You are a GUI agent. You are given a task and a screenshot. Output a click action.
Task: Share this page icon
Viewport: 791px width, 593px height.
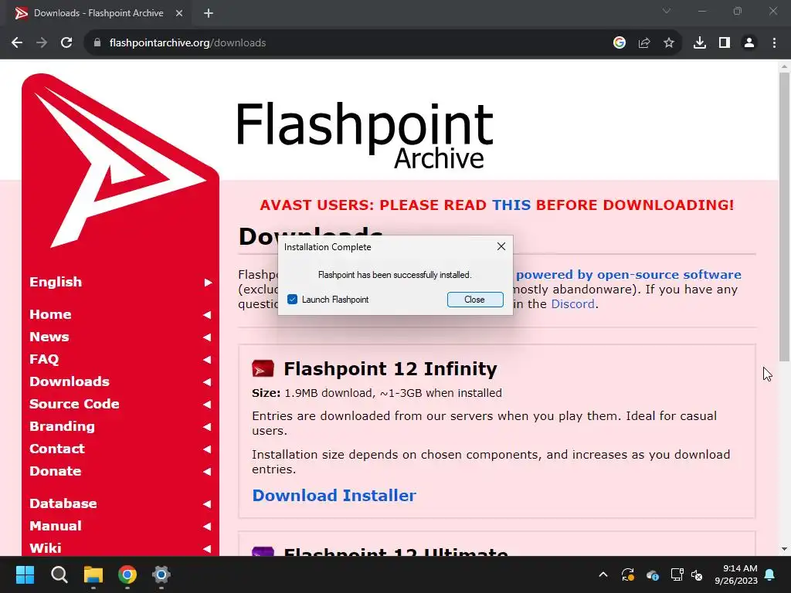(644, 43)
